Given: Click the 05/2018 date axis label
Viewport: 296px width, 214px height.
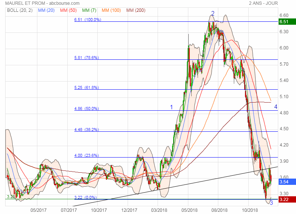Looking at the screenshot, I should point(189,210).
